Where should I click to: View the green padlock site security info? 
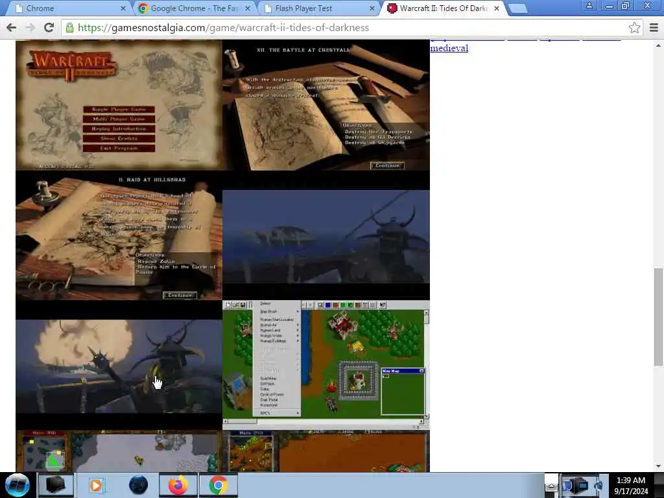(x=69, y=28)
